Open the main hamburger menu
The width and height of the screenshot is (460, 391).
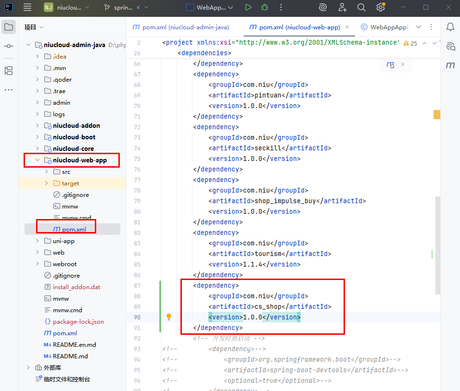tap(27, 7)
